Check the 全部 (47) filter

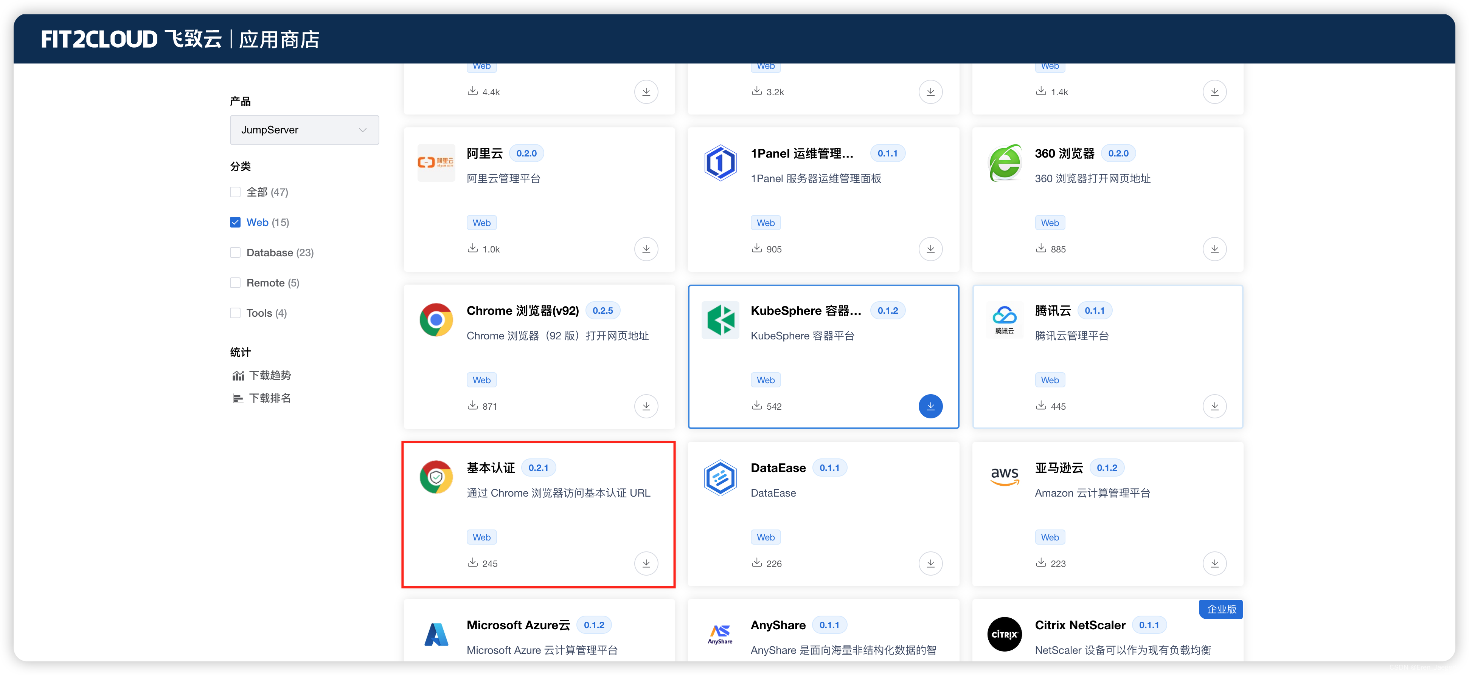pos(235,192)
